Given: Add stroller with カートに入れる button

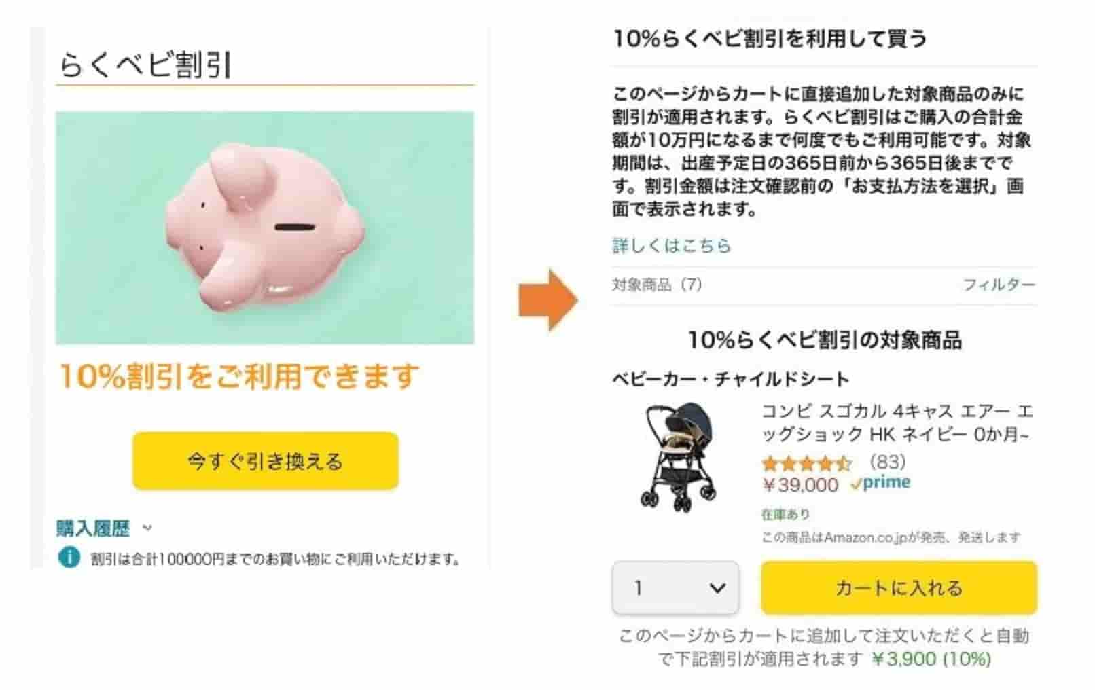Looking at the screenshot, I should pos(899,587).
